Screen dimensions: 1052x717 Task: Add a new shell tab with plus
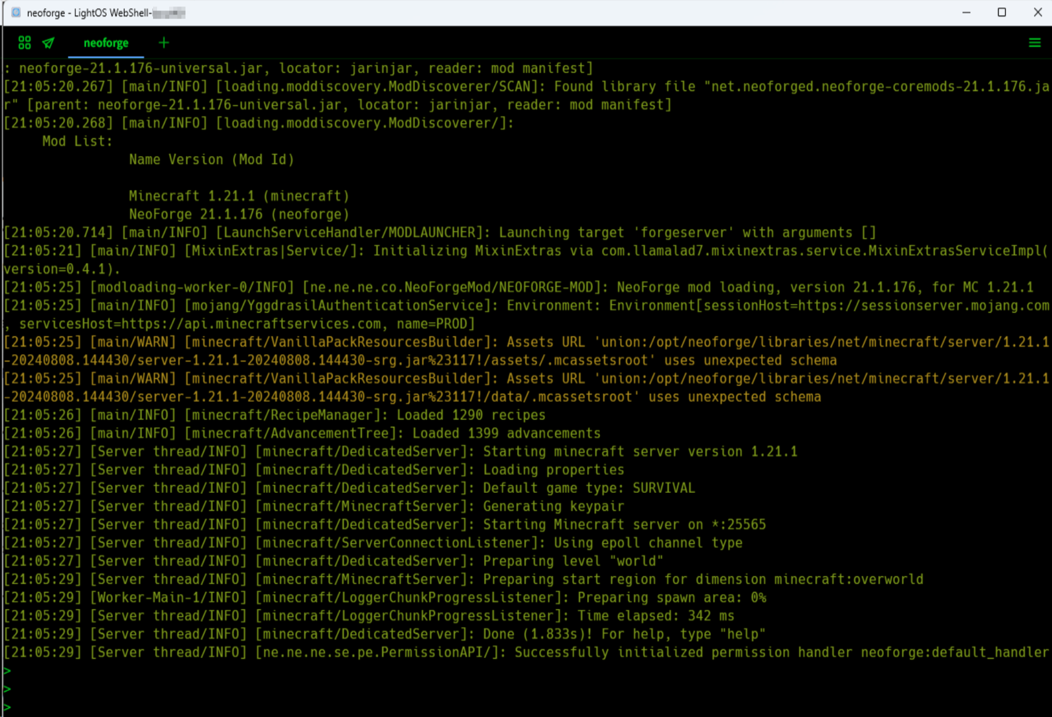coord(164,42)
